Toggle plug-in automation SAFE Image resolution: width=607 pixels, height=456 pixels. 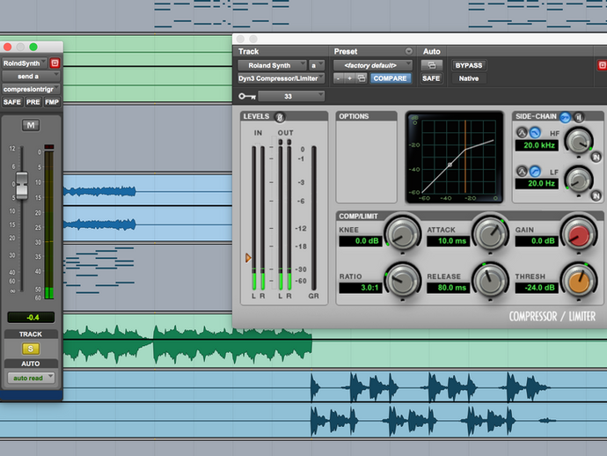pos(431,78)
